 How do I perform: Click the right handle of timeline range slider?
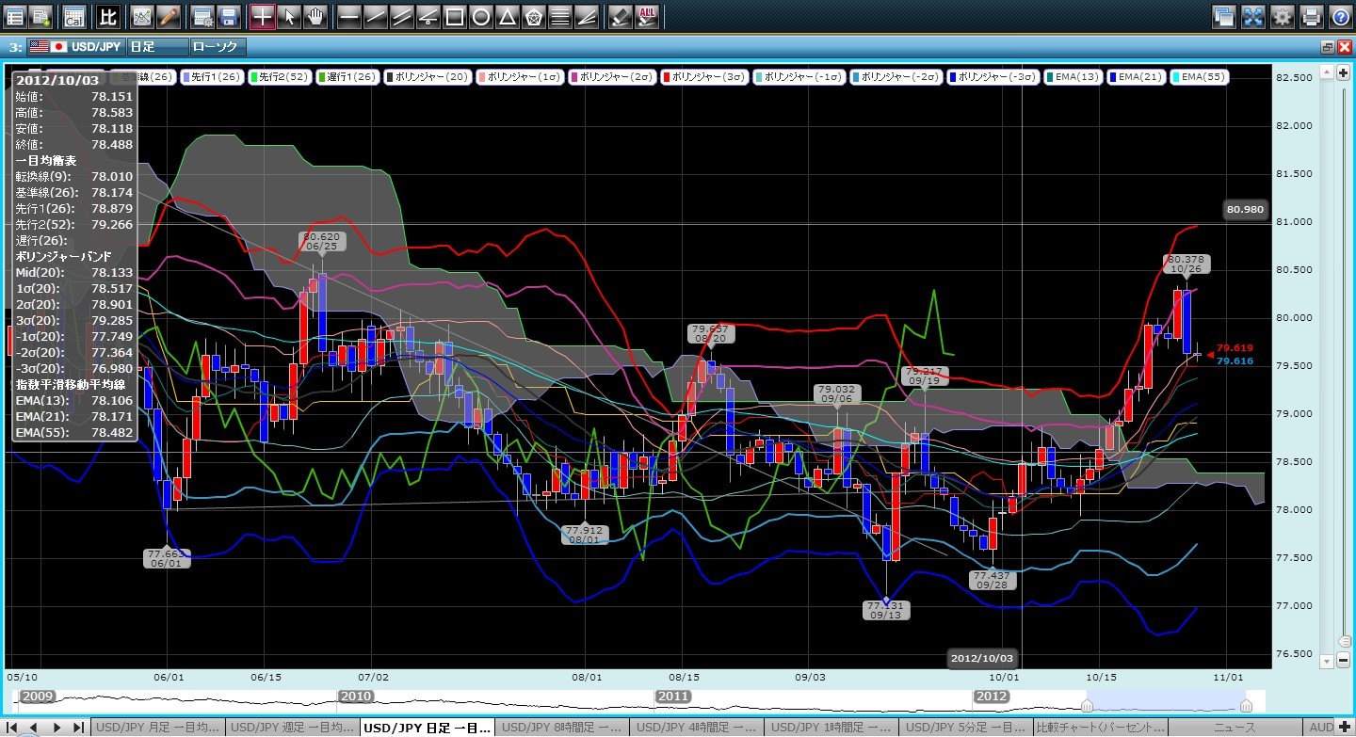pyautogui.click(x=1246, y=705)
